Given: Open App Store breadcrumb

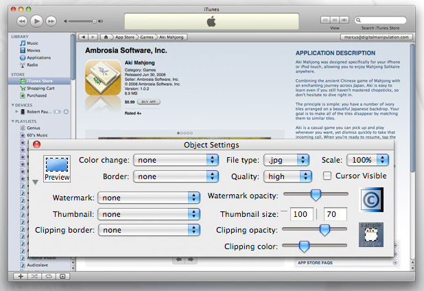Looking at the screenshot, I should click(125, 37).
